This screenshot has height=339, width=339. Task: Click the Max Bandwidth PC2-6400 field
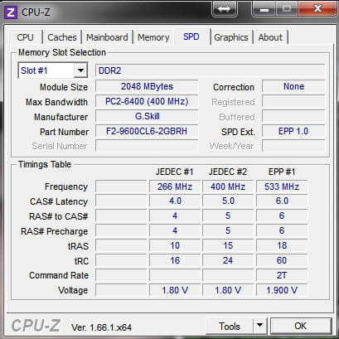(147, 101)
